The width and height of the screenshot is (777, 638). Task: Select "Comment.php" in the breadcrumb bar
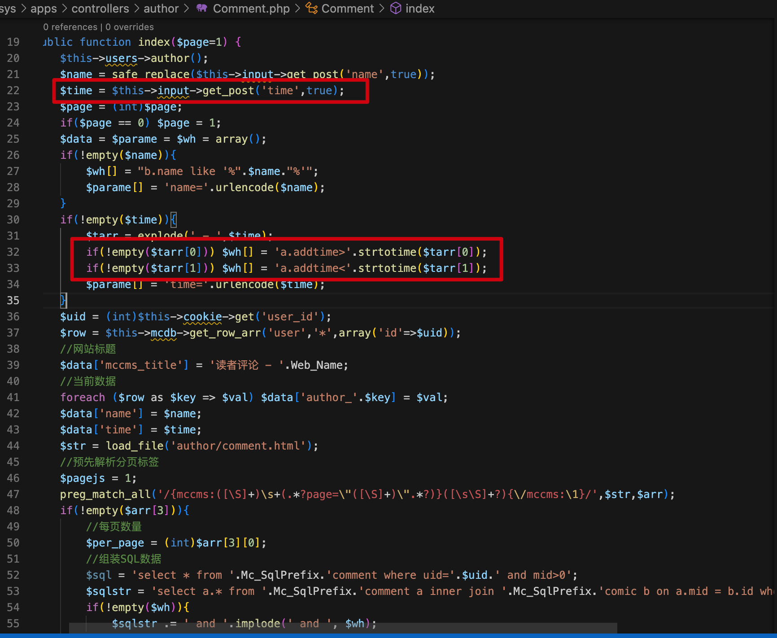click(x=251, y=8)
